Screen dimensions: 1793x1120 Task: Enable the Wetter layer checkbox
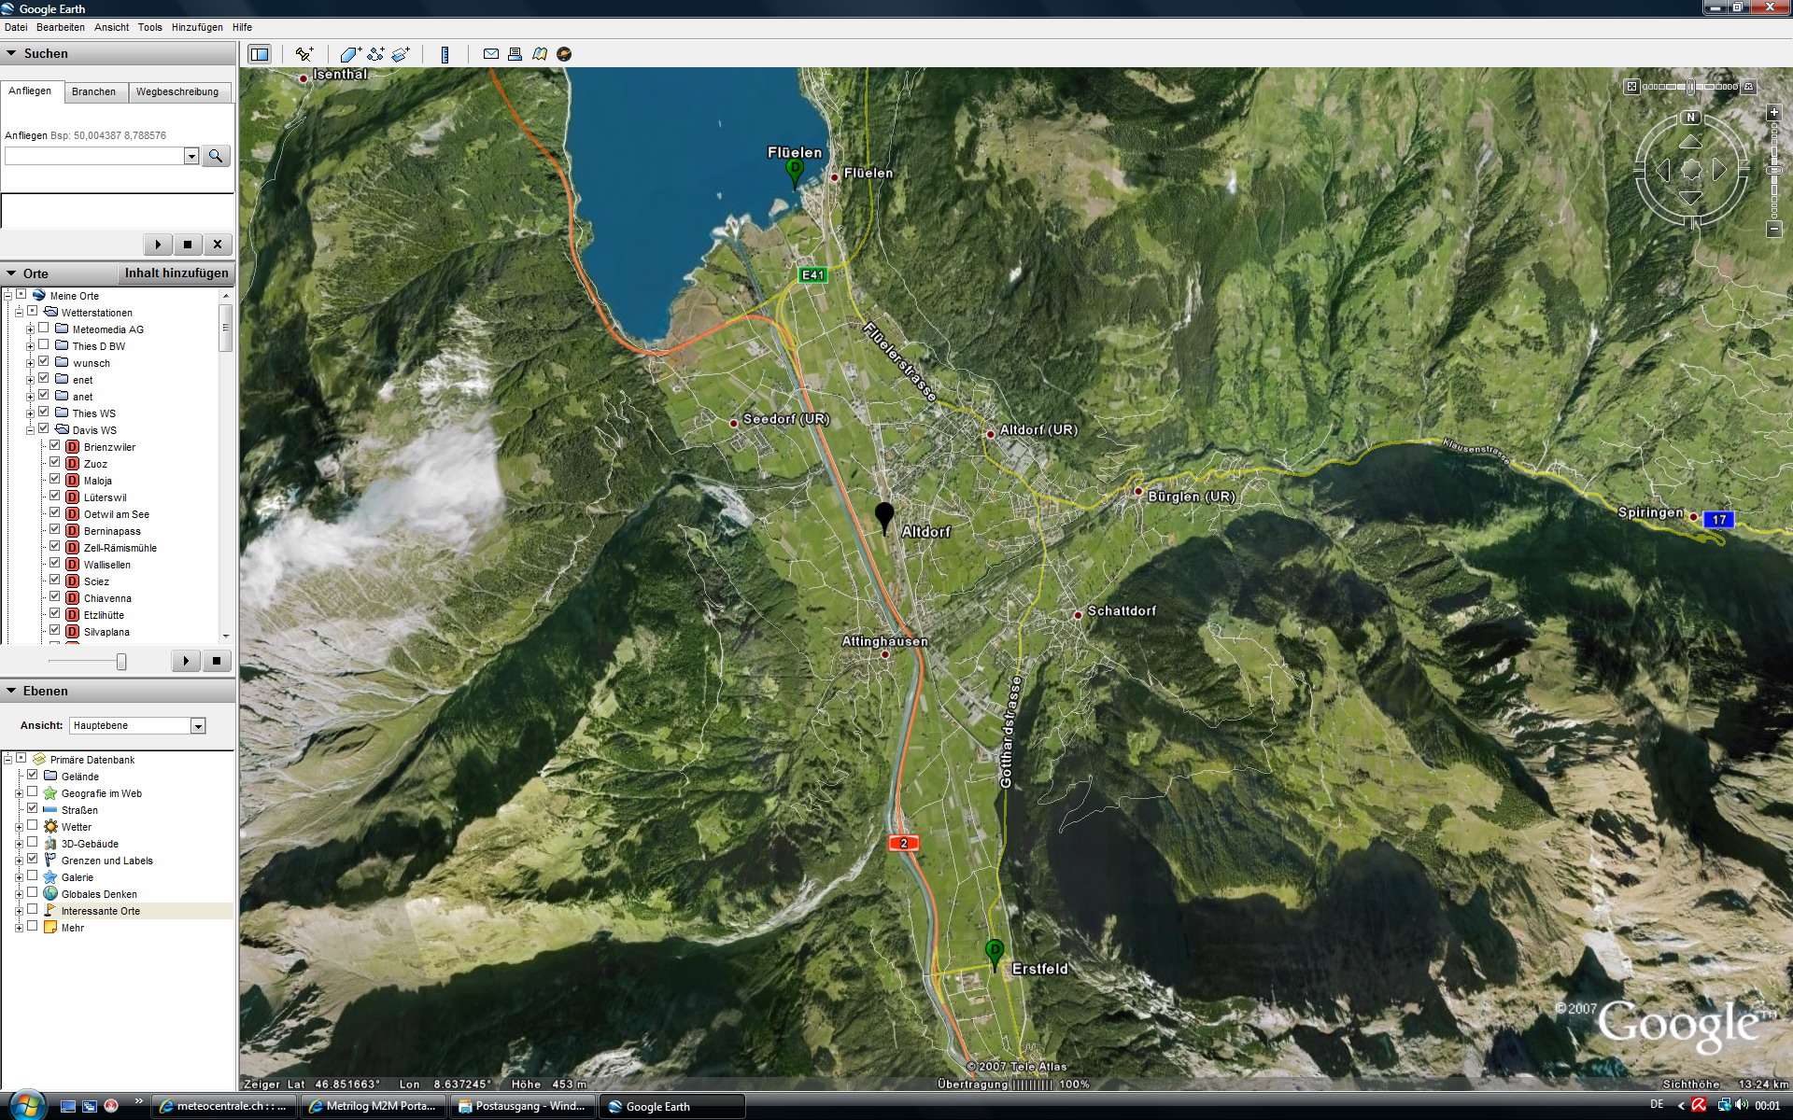click(33, 826)
